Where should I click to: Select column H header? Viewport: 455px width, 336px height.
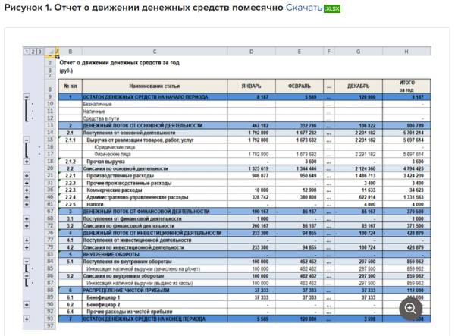tap(406, 52)
